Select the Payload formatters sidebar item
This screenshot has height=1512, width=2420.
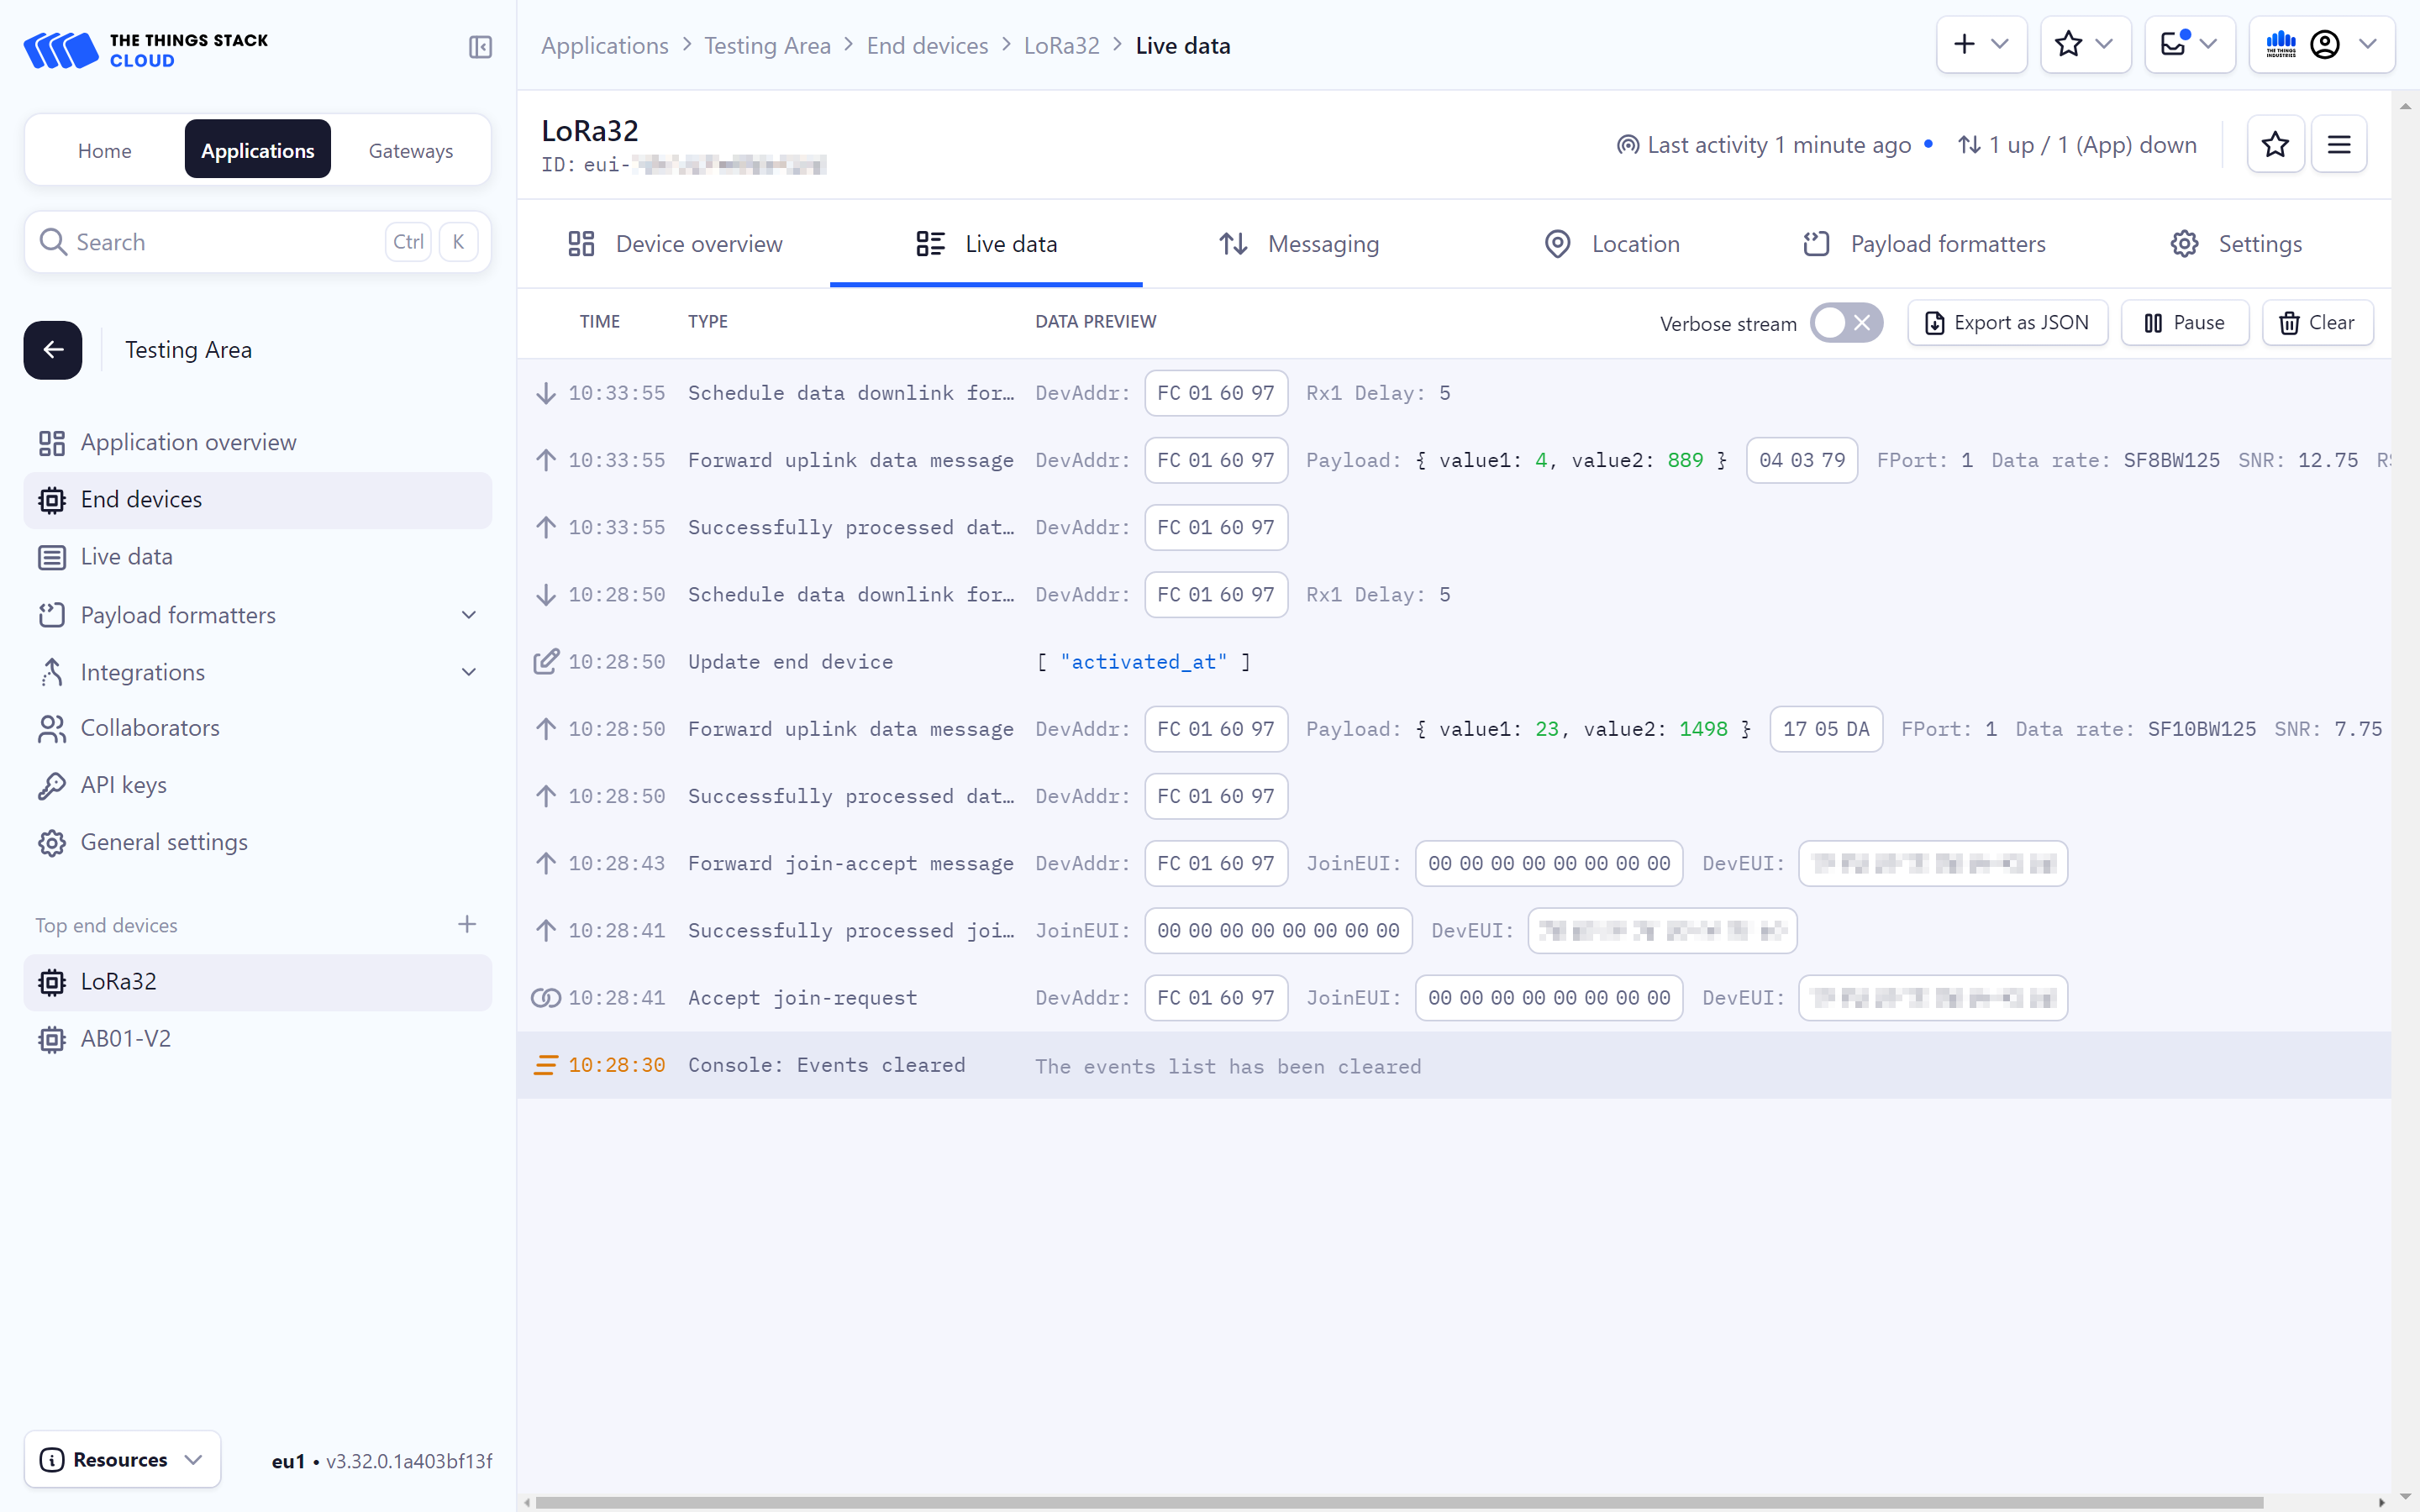click(x=177, y=615)
